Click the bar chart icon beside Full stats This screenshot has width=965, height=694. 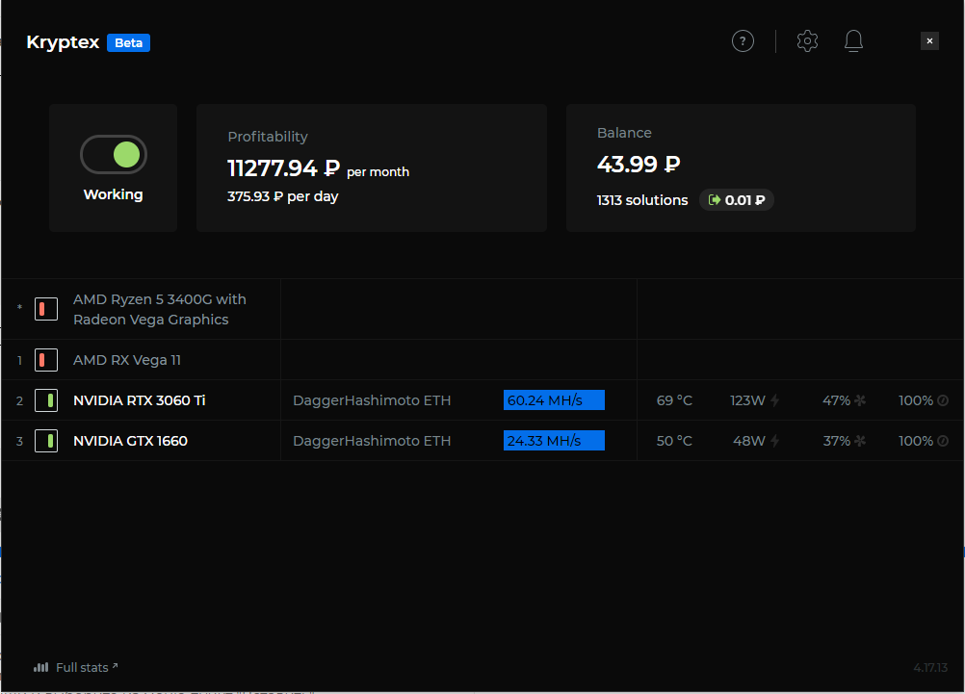click(x=40, y=668)
